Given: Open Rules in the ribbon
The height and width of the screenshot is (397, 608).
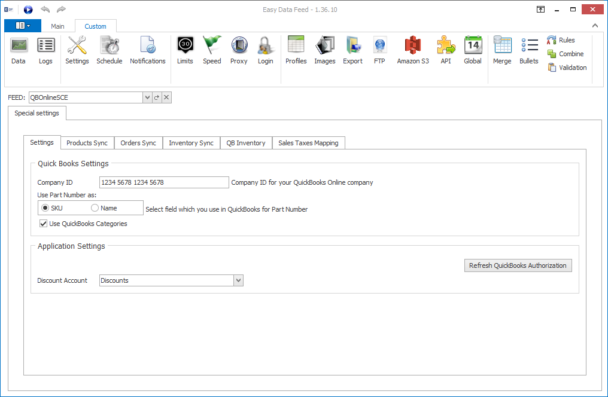Looking at the screenshot, I should (561, 40).
